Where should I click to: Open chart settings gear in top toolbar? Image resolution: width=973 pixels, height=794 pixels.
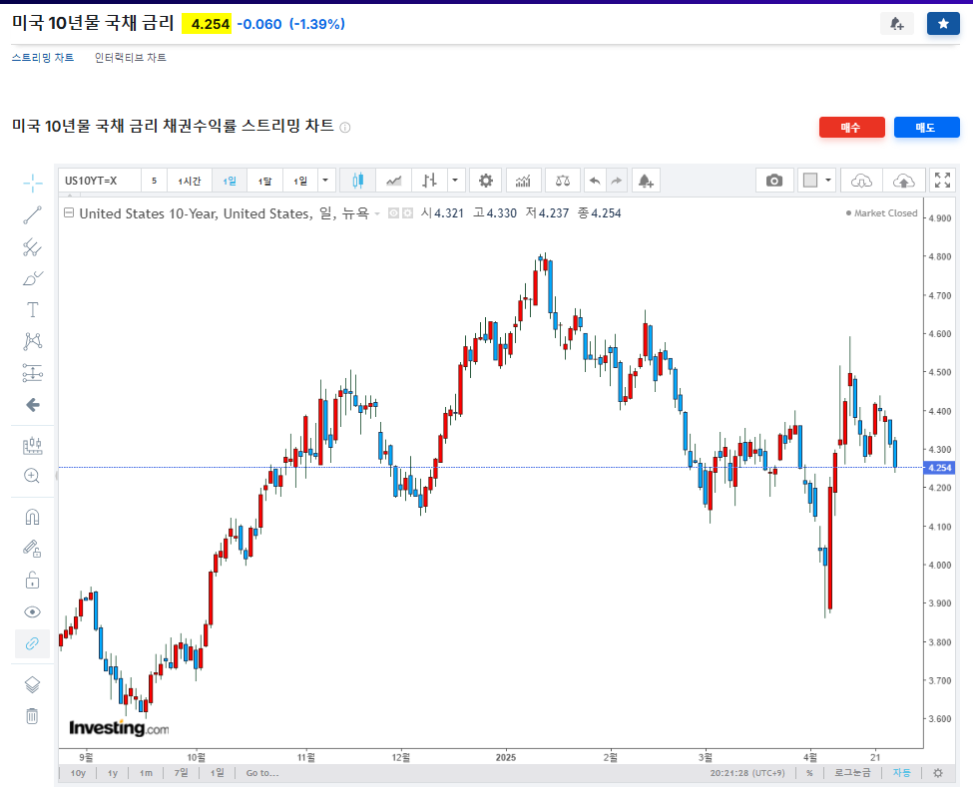click(x=486, y=181)
